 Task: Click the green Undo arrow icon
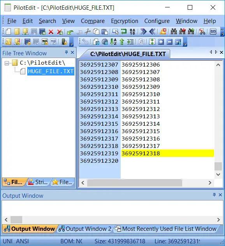pos(70,32)
